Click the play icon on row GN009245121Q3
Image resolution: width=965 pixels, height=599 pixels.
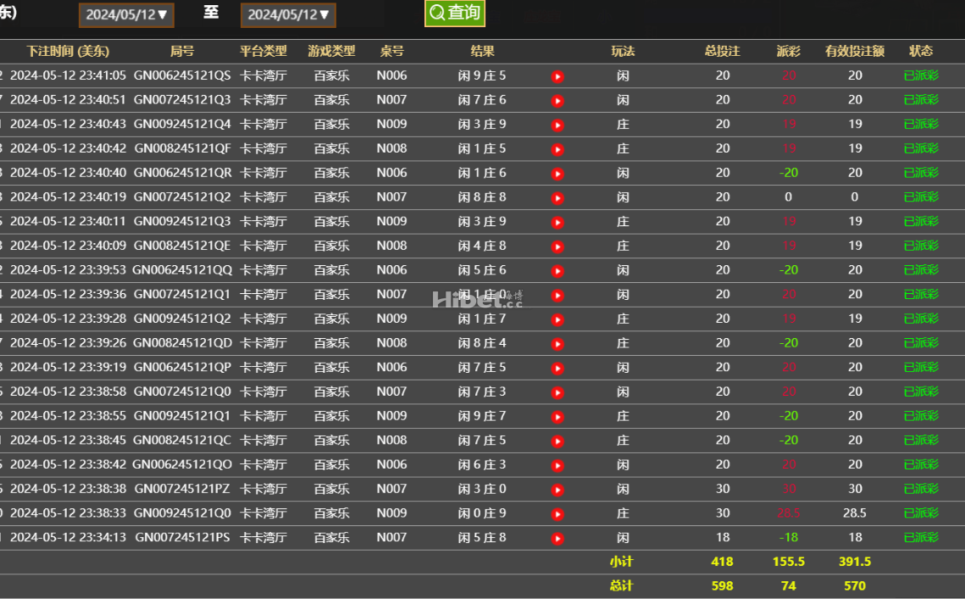click(557, 222)
